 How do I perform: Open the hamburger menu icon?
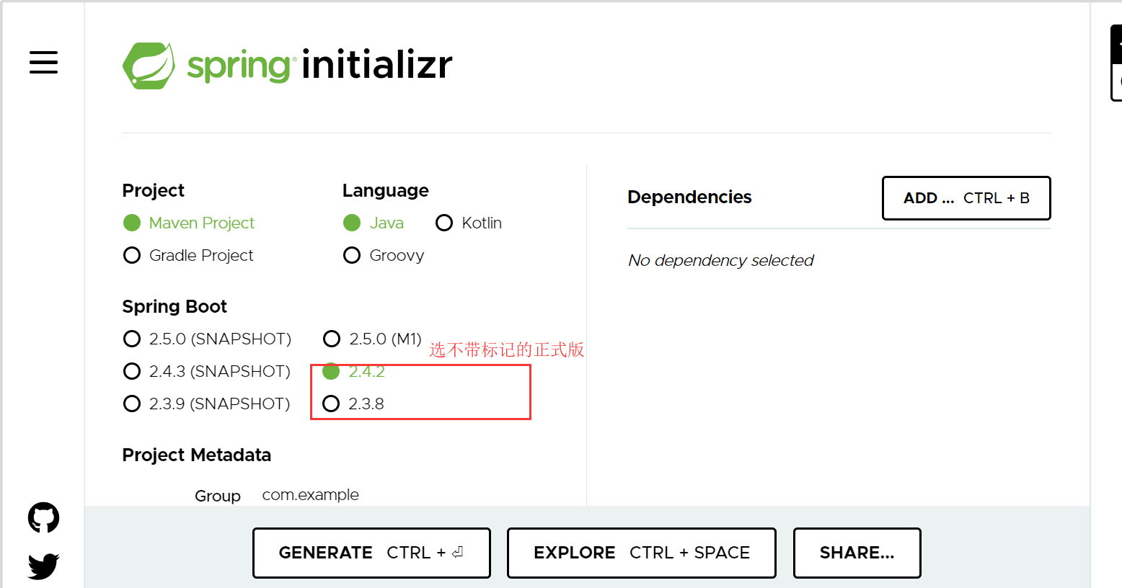point(43,62)
